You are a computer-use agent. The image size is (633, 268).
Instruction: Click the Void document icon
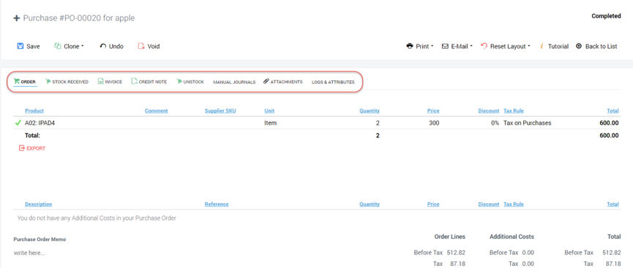pyautogui.click(x=141, y=46)
